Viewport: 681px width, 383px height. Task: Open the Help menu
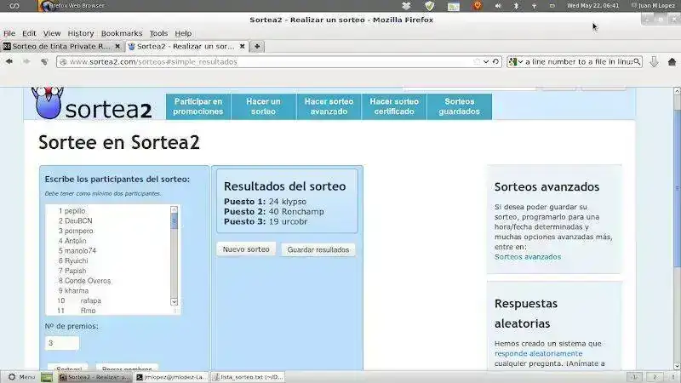pyautogui.click(x=183, y=33)
